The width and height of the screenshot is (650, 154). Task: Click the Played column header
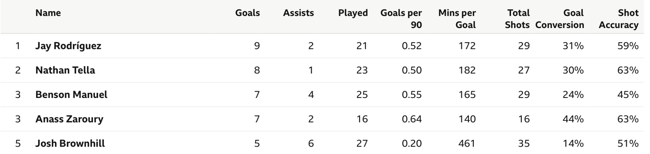[353, 13]
